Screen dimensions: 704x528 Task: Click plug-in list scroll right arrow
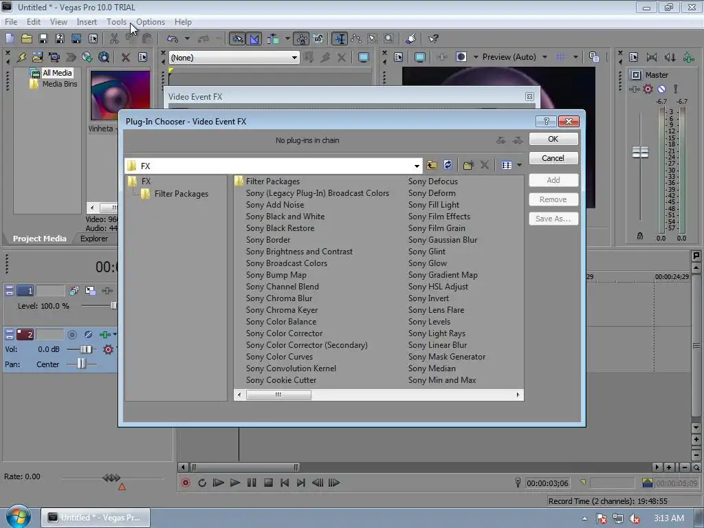[518, 395]
